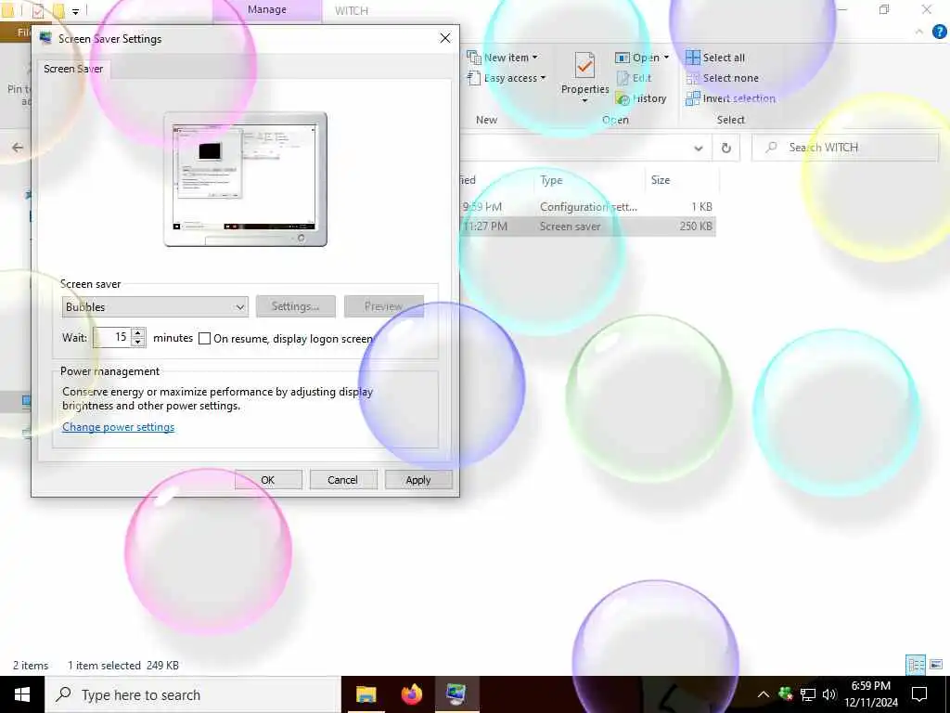Click the volume speaker tray icon
Image resolution: width=950 pixels, height=713 pixels.
tap(829, 694)
